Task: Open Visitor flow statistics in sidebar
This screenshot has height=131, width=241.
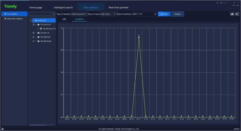Action: tap(14, 19)
